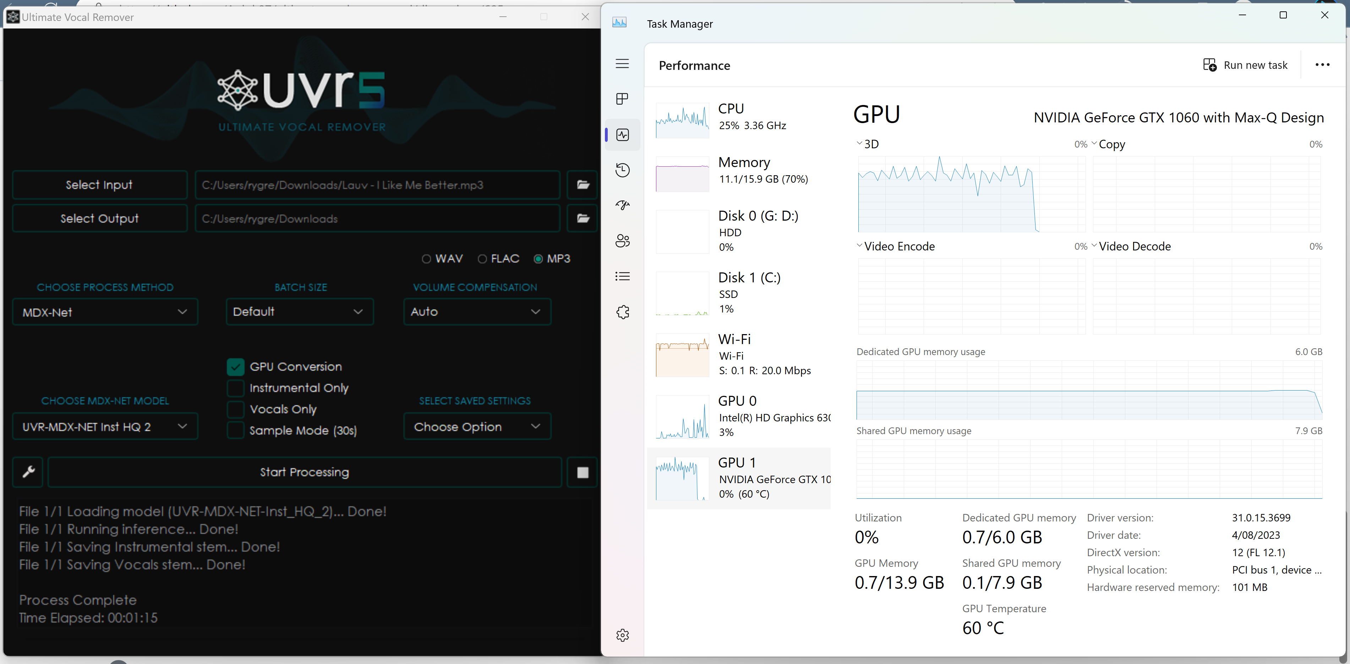Viewport: 1350px width, 664px height.
Task: Click Run new task
Action: coord(1245,65)
